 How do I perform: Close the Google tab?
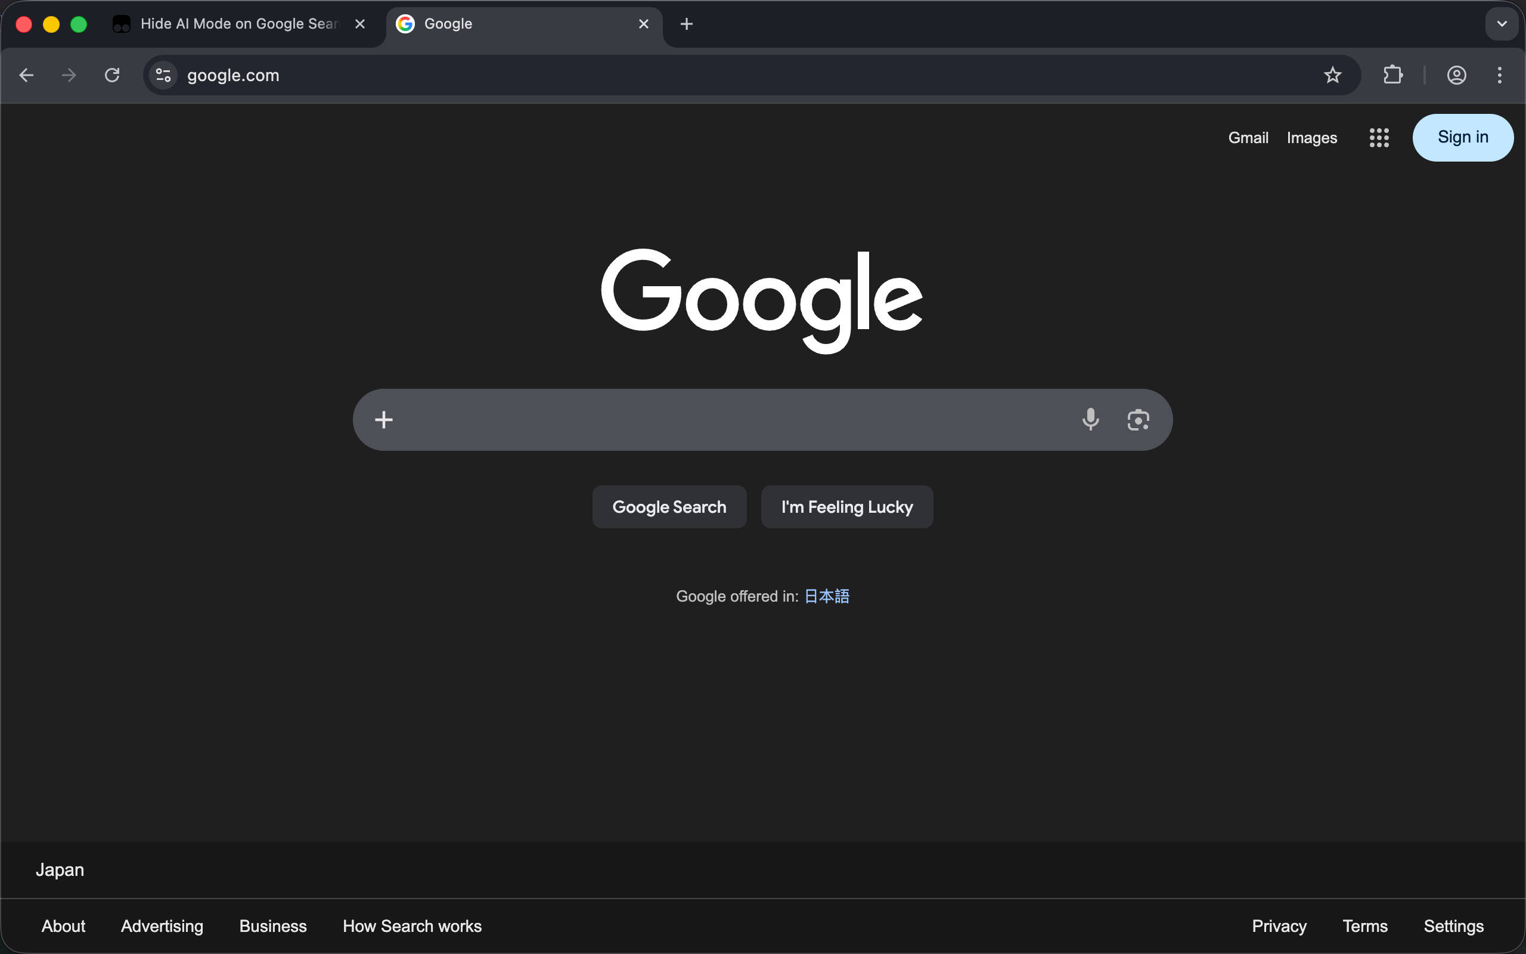tap(643, 24)
